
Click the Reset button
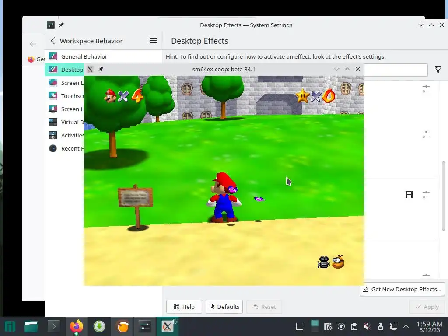coord(264,307)
